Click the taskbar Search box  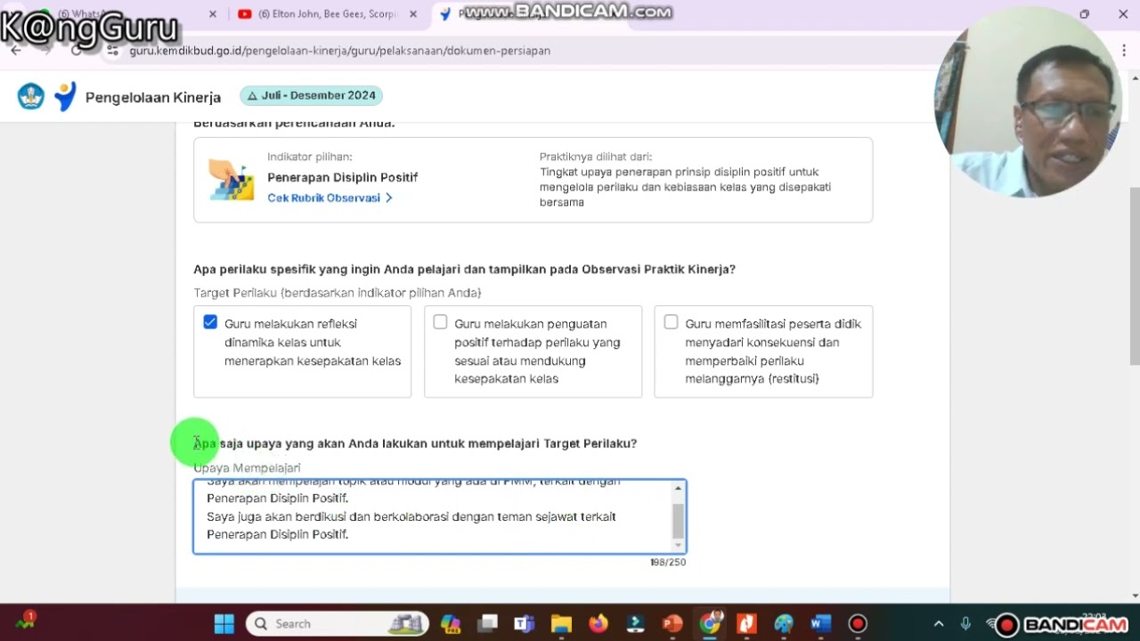(335, 623)
